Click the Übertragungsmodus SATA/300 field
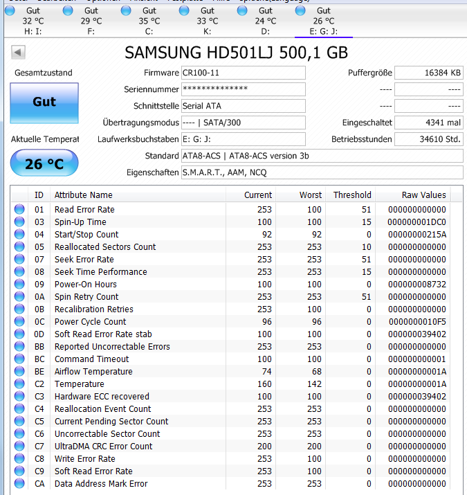Viewport: 467px width, 495px height. (x=244, y=123)
